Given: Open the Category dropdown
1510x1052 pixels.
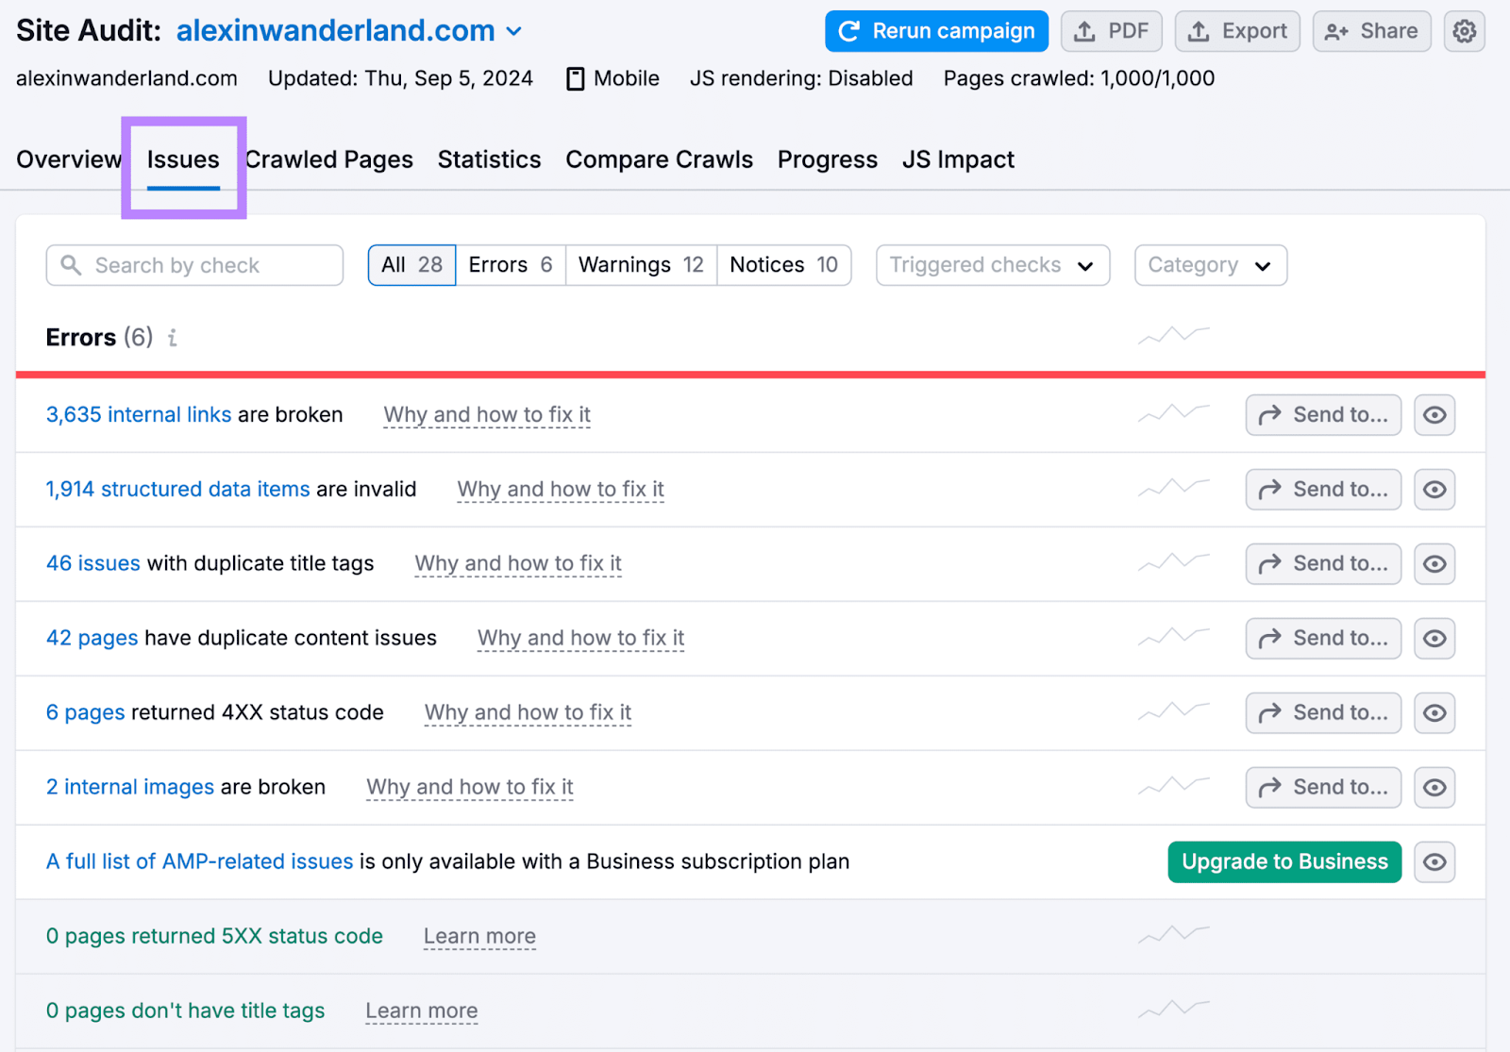Looking at the screenshot, I should (x=1210, y=265).
